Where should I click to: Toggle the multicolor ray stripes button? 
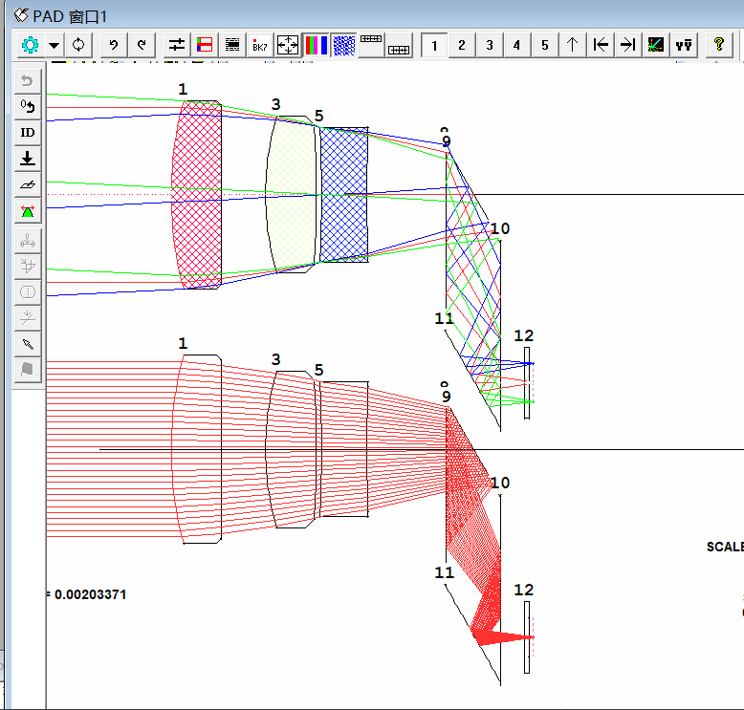[x=316, y=45]
